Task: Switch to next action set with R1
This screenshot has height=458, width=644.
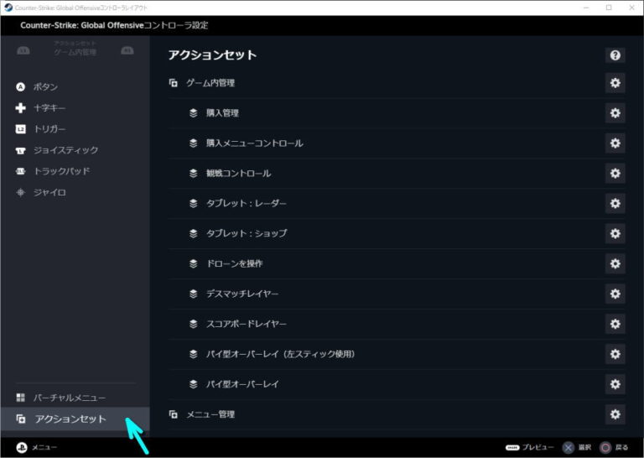Action: [127, 50]
